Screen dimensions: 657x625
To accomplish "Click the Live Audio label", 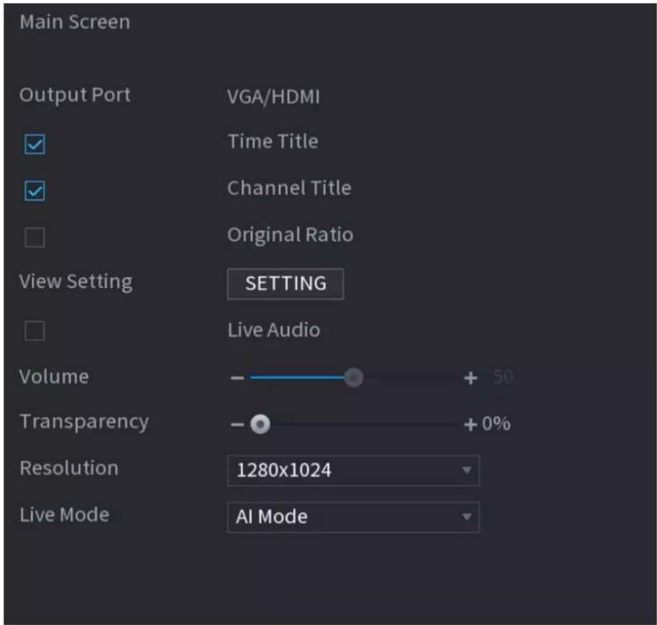I will (x=274, y=330).
